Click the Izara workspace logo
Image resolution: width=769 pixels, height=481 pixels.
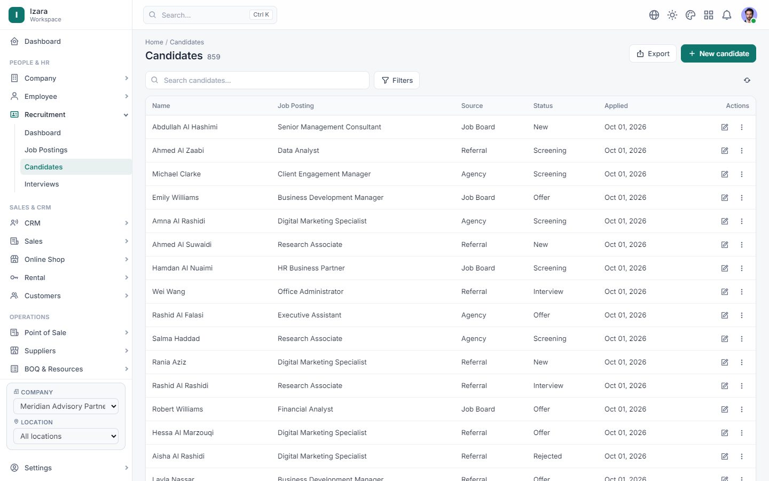(17, 15)
